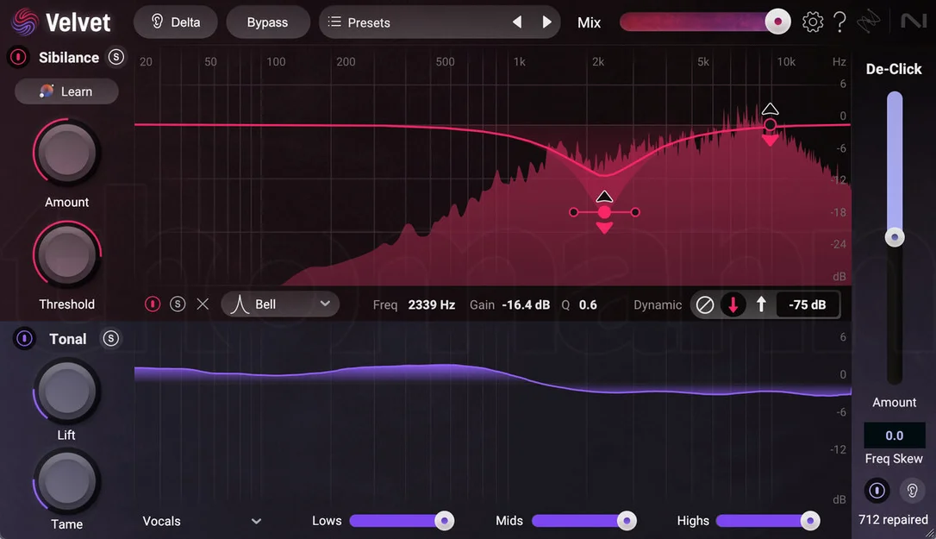Open the settings gear icon
This screenshot has width=936, height=539.
(x=813, y=22)
